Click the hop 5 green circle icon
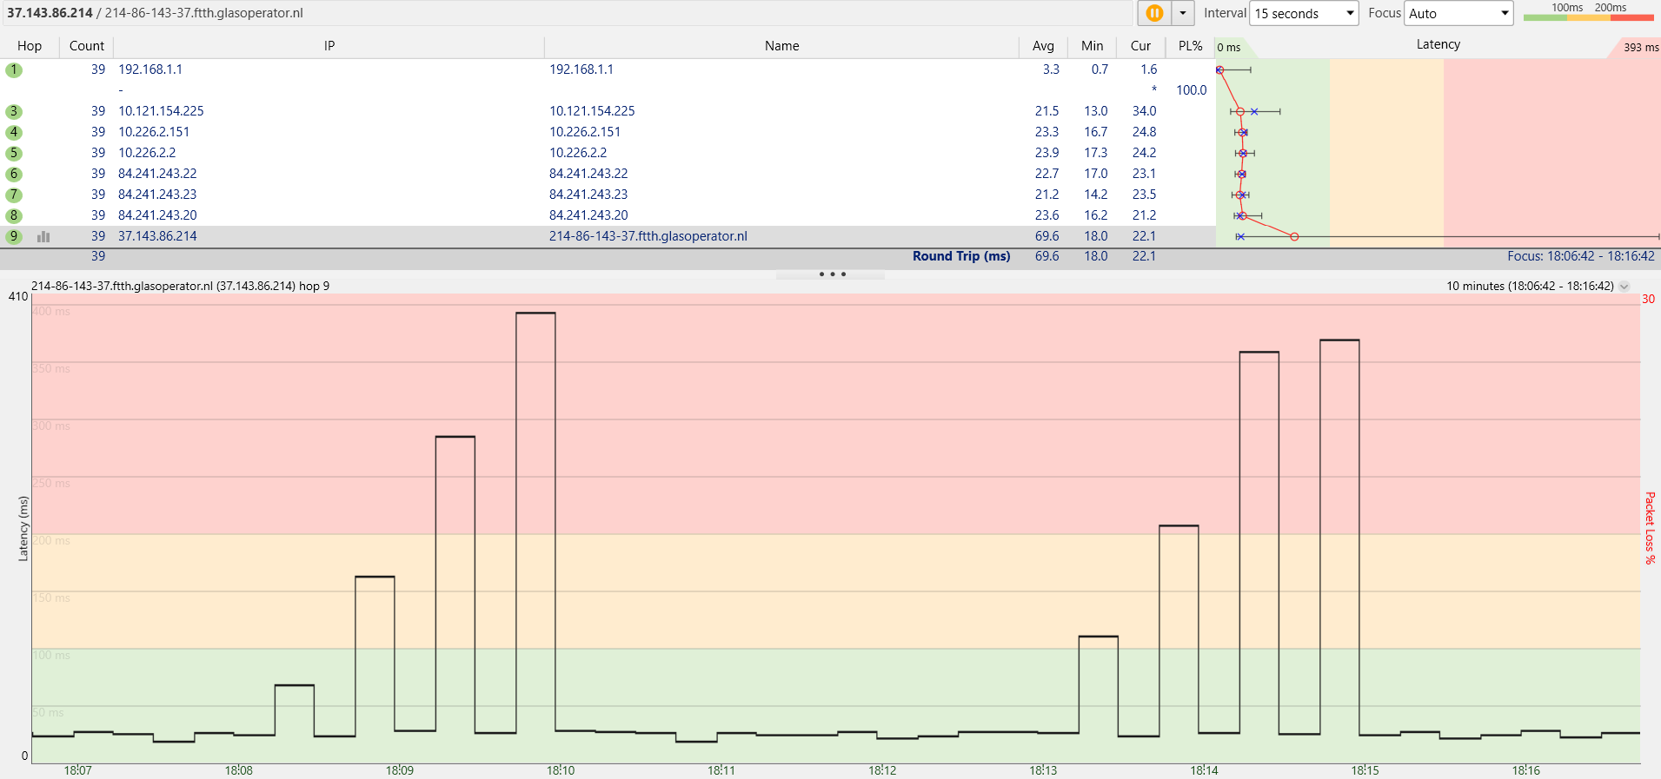This screenshot has height=779, width=1661. pos(14,153)
